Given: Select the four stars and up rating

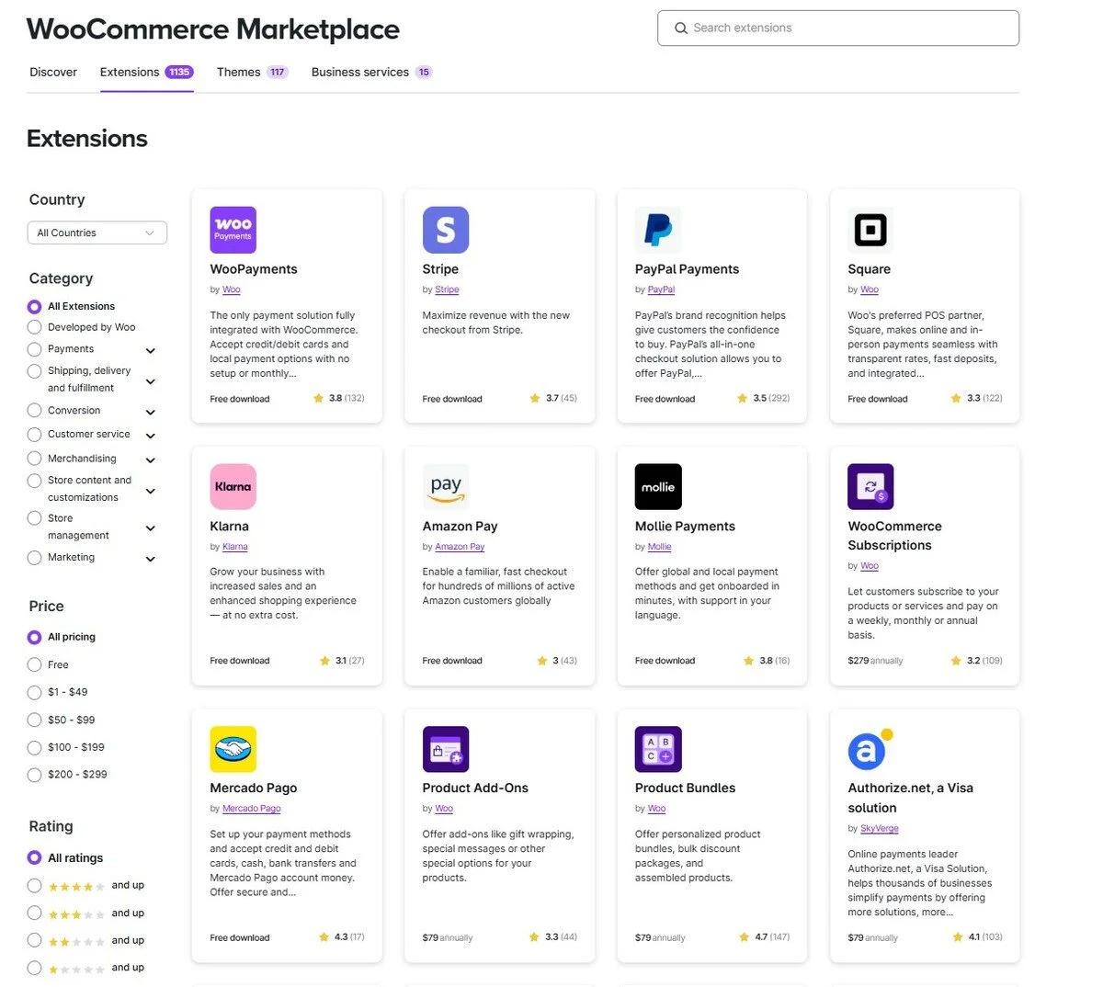Looking at the screenshot, I should 34,886.
